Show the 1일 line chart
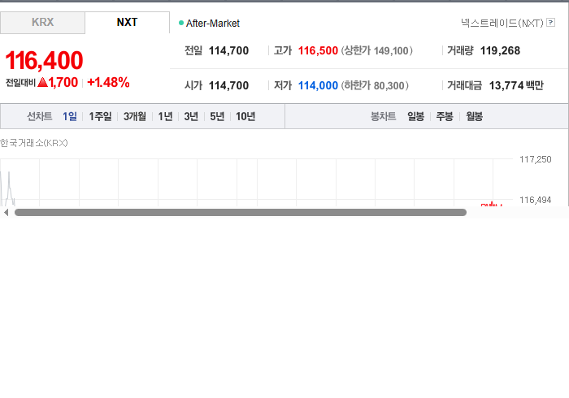This screenshot has width=569, height=398. (x=70, y=116)
